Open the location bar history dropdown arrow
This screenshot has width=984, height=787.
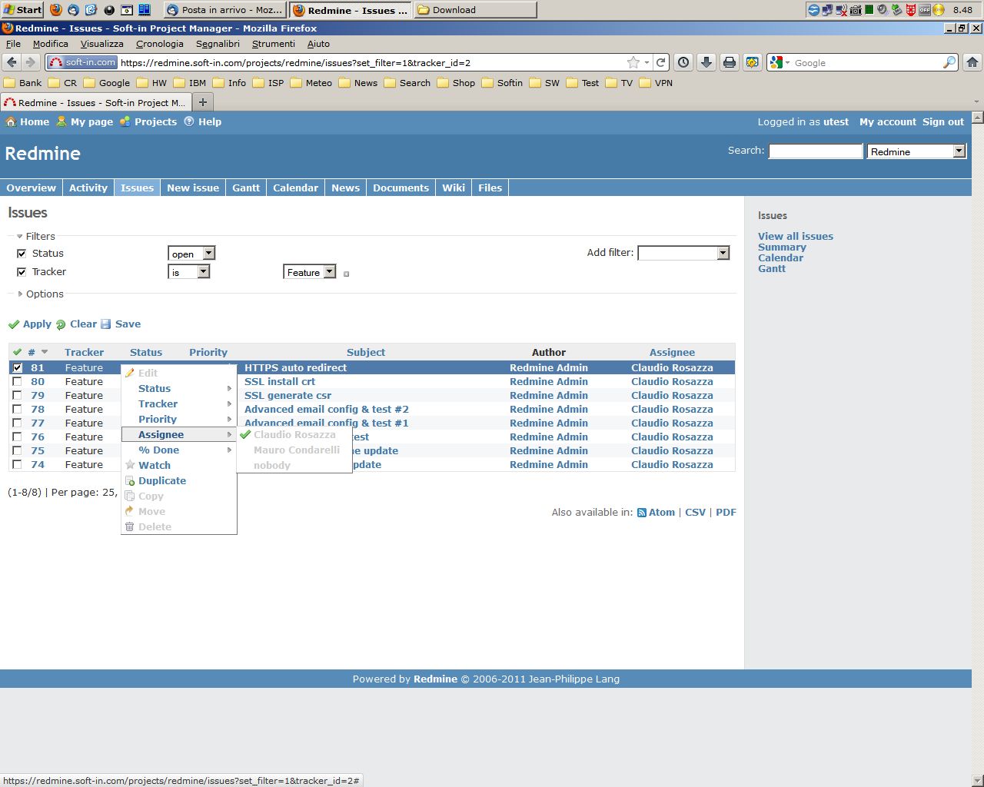[647, 62]
